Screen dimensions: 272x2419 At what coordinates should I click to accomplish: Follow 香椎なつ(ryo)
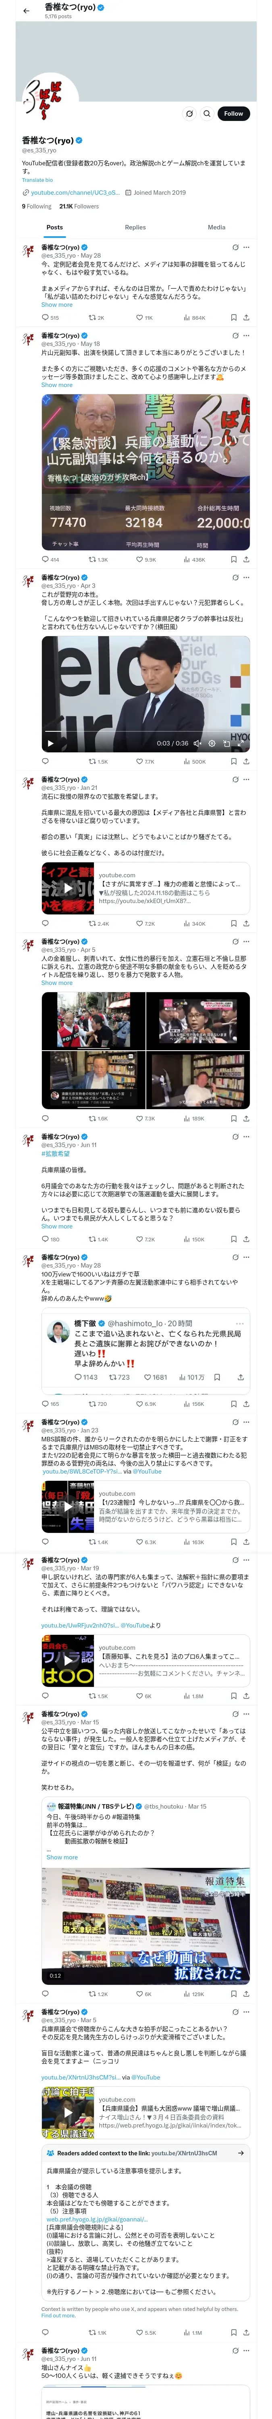pos(234,114)
